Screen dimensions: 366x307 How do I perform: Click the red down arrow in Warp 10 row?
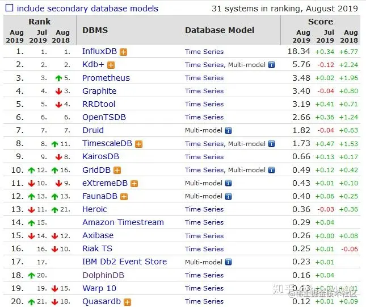[54, 289]
